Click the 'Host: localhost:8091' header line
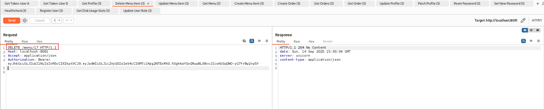This screenshot has height=109, width=544. [x=28, y=51]
